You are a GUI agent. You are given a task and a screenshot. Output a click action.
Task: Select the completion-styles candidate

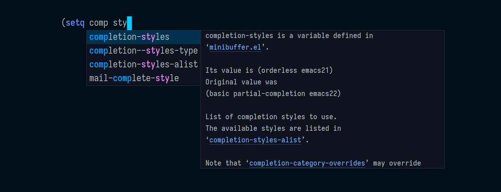click(129, 37)
